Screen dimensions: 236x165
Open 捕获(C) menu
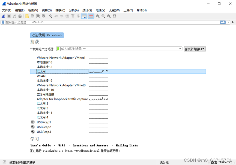60,10
